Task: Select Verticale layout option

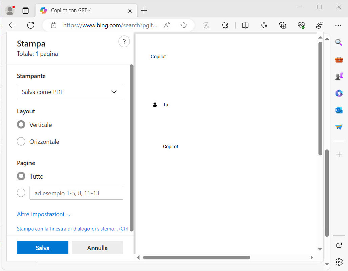Action: [21, 125]
